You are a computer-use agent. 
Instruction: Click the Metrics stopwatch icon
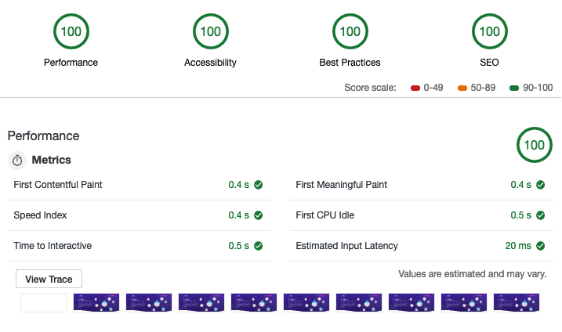point(17,160)
